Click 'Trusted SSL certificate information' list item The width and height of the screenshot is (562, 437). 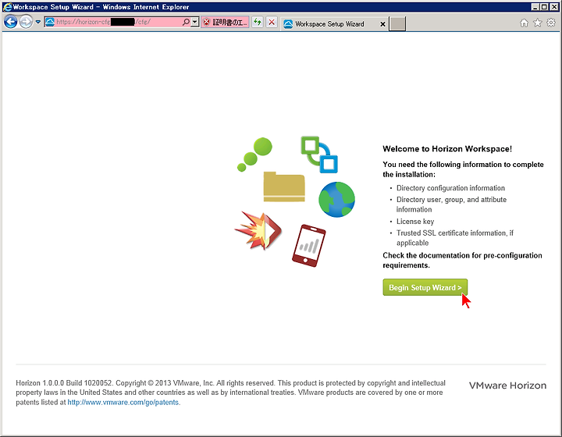point(455,238)
